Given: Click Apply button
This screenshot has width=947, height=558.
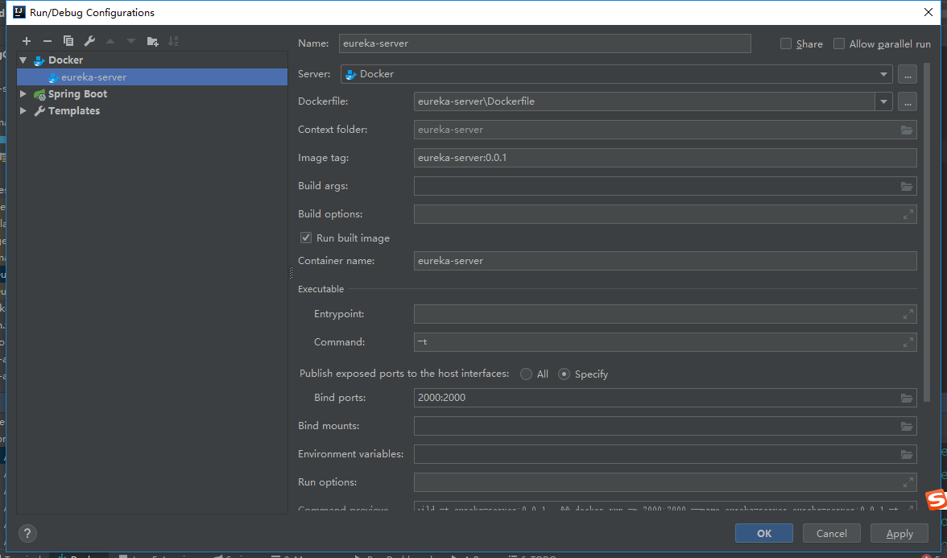Looking at the screenshot, I should (899, 533).
